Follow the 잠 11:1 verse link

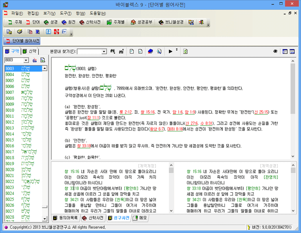[93, 118]
